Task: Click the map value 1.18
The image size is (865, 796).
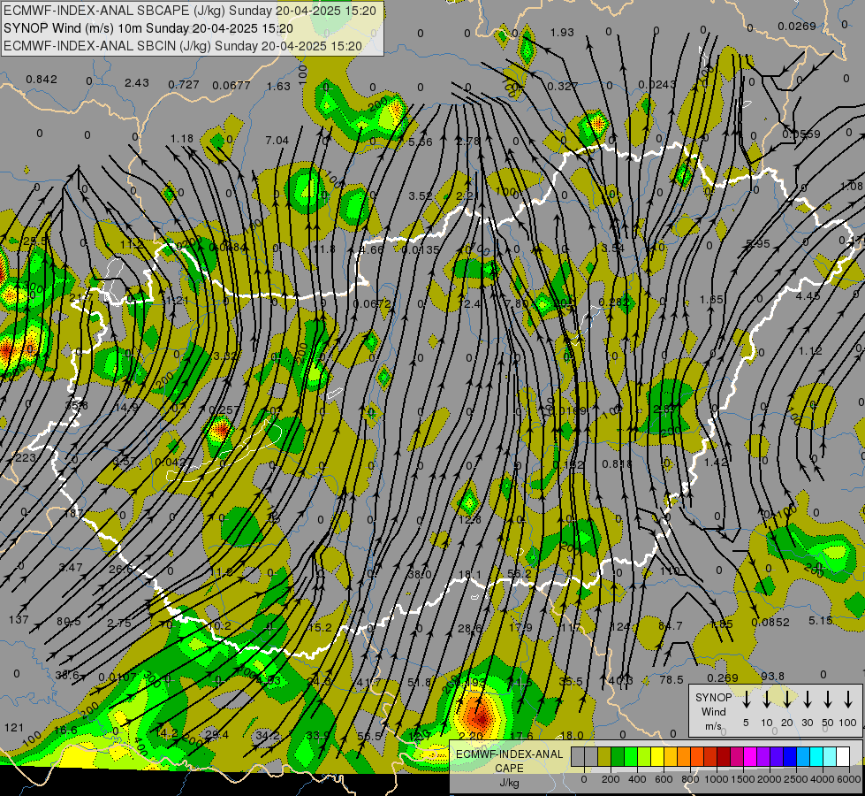Action: (182, 139)
